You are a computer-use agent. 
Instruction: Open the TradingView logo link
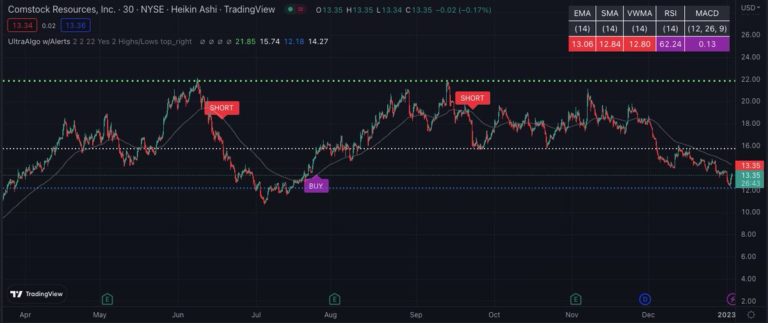click(x=37, y=294)
